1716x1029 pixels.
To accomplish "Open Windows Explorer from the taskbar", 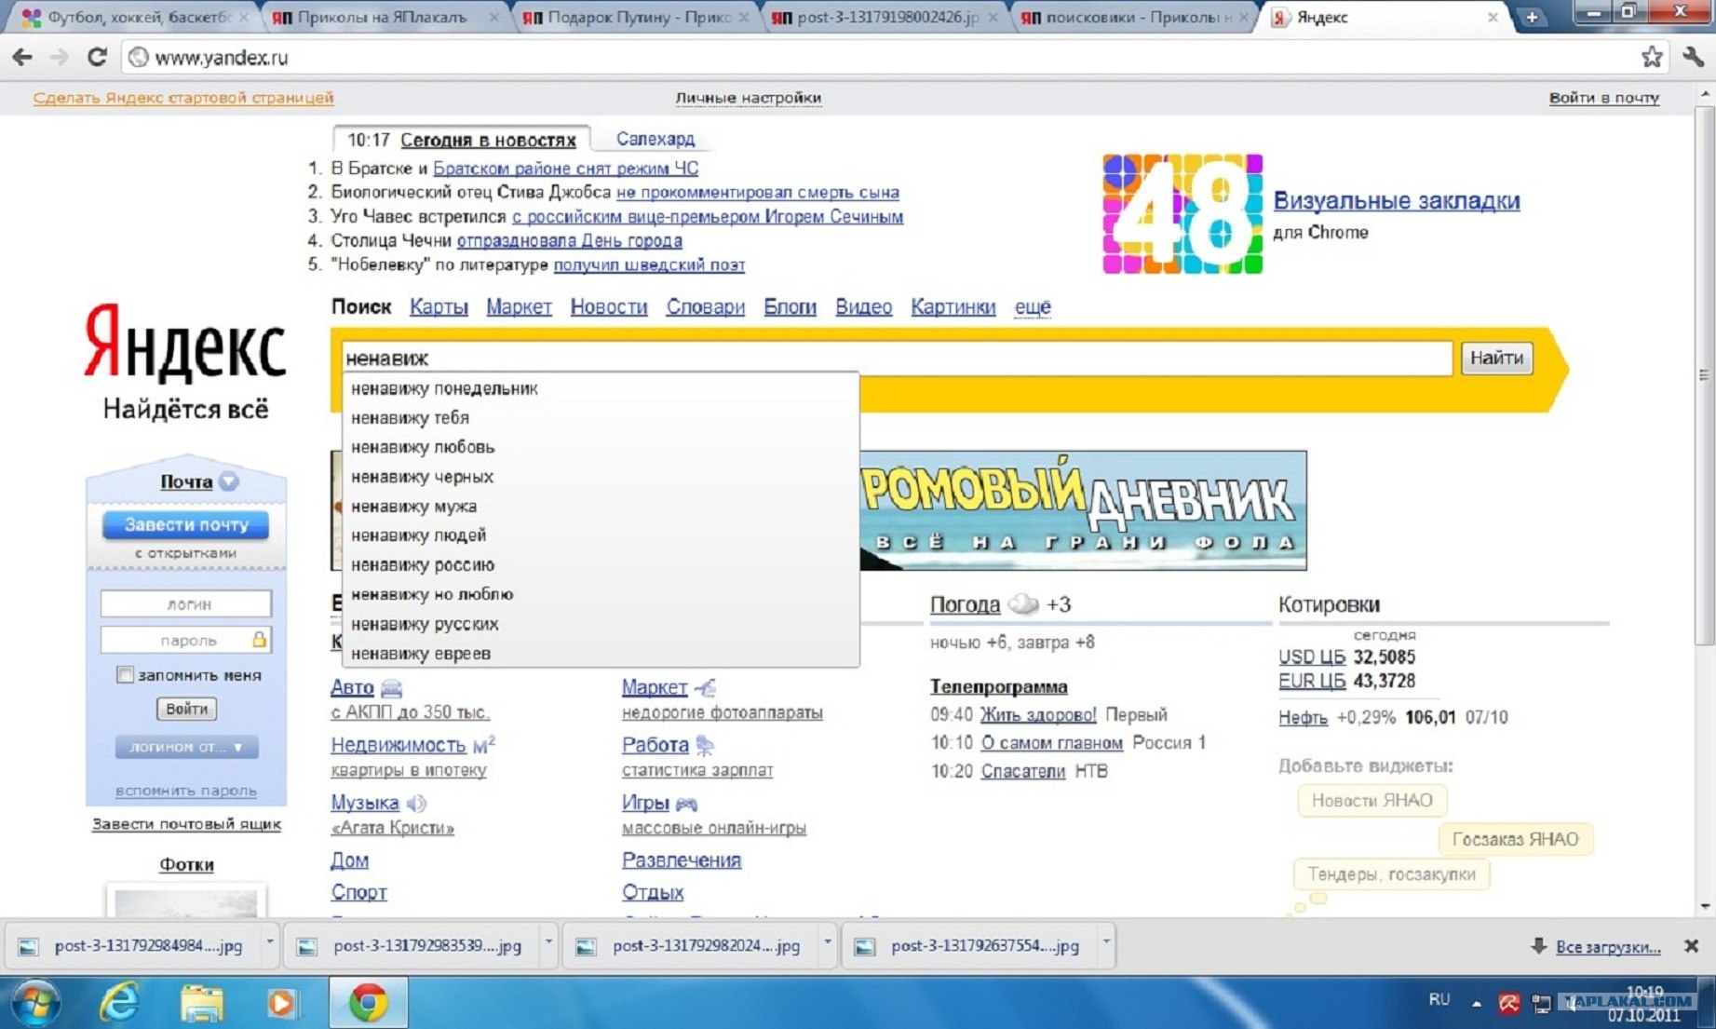I will point(200,1003).
